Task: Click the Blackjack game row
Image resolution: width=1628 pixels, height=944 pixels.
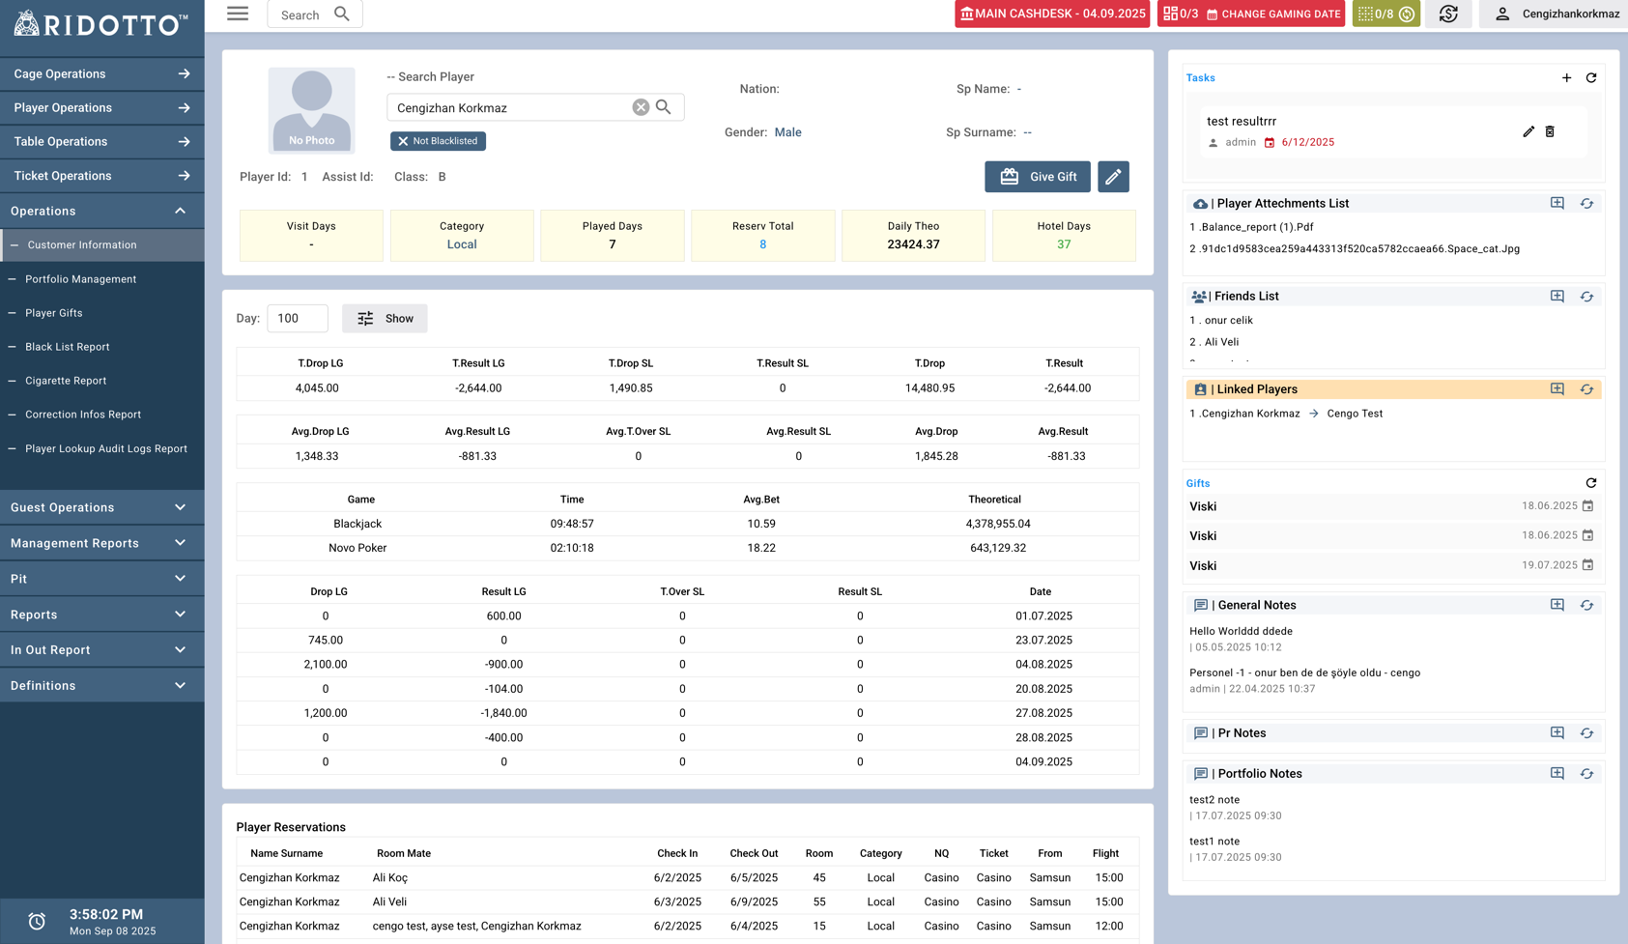Action: pos(687,524)
